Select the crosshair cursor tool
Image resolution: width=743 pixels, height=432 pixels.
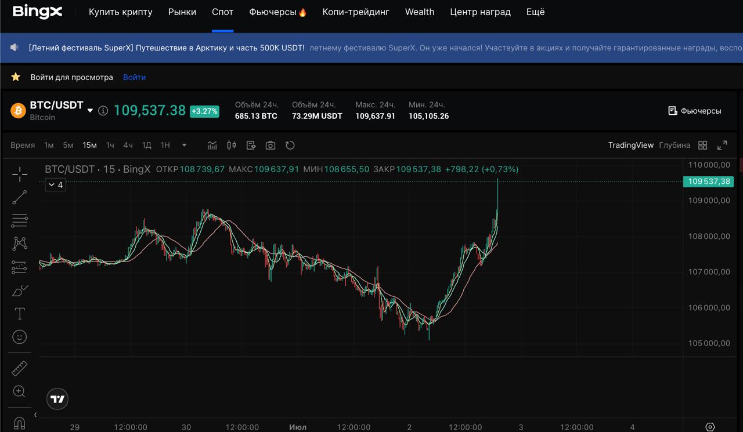(x=20, y=174)
